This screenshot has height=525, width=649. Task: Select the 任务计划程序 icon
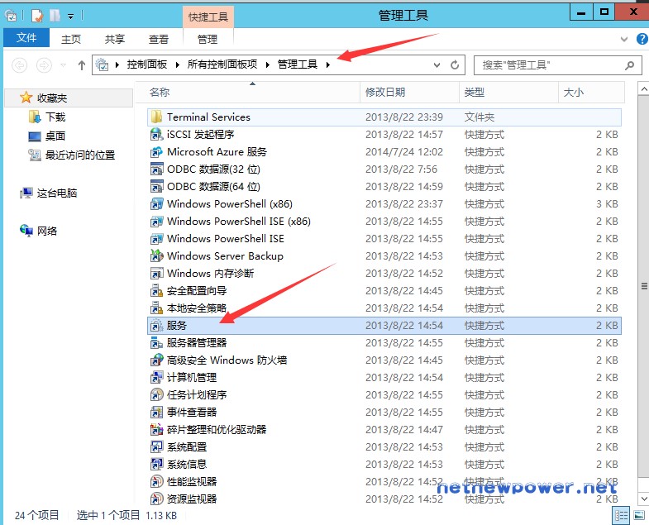[x=156, y=395]
